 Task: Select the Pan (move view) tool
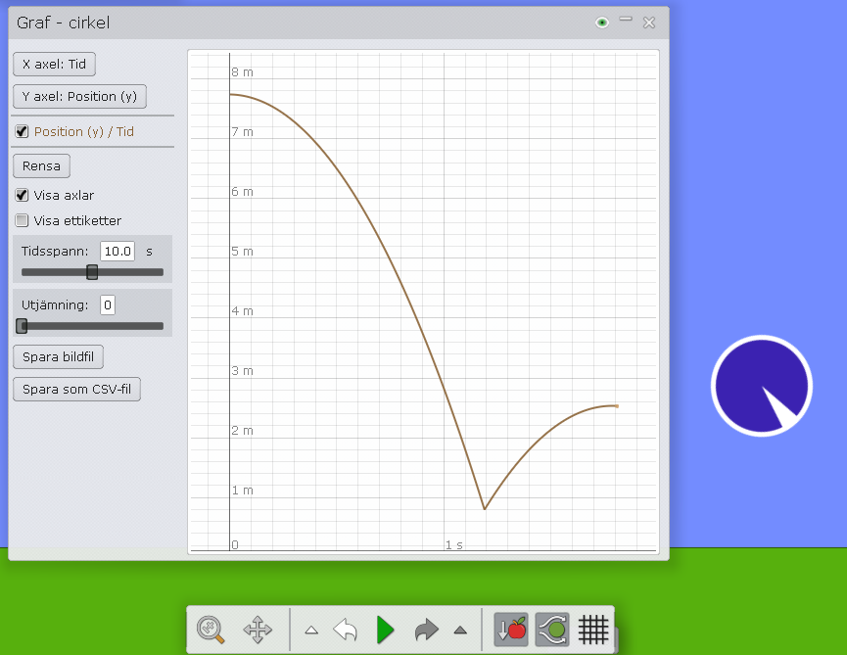(x=258, y=630)
